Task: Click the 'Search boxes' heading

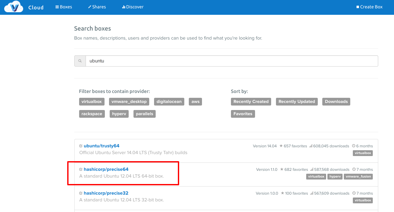Action: click(x=93, y=29)
